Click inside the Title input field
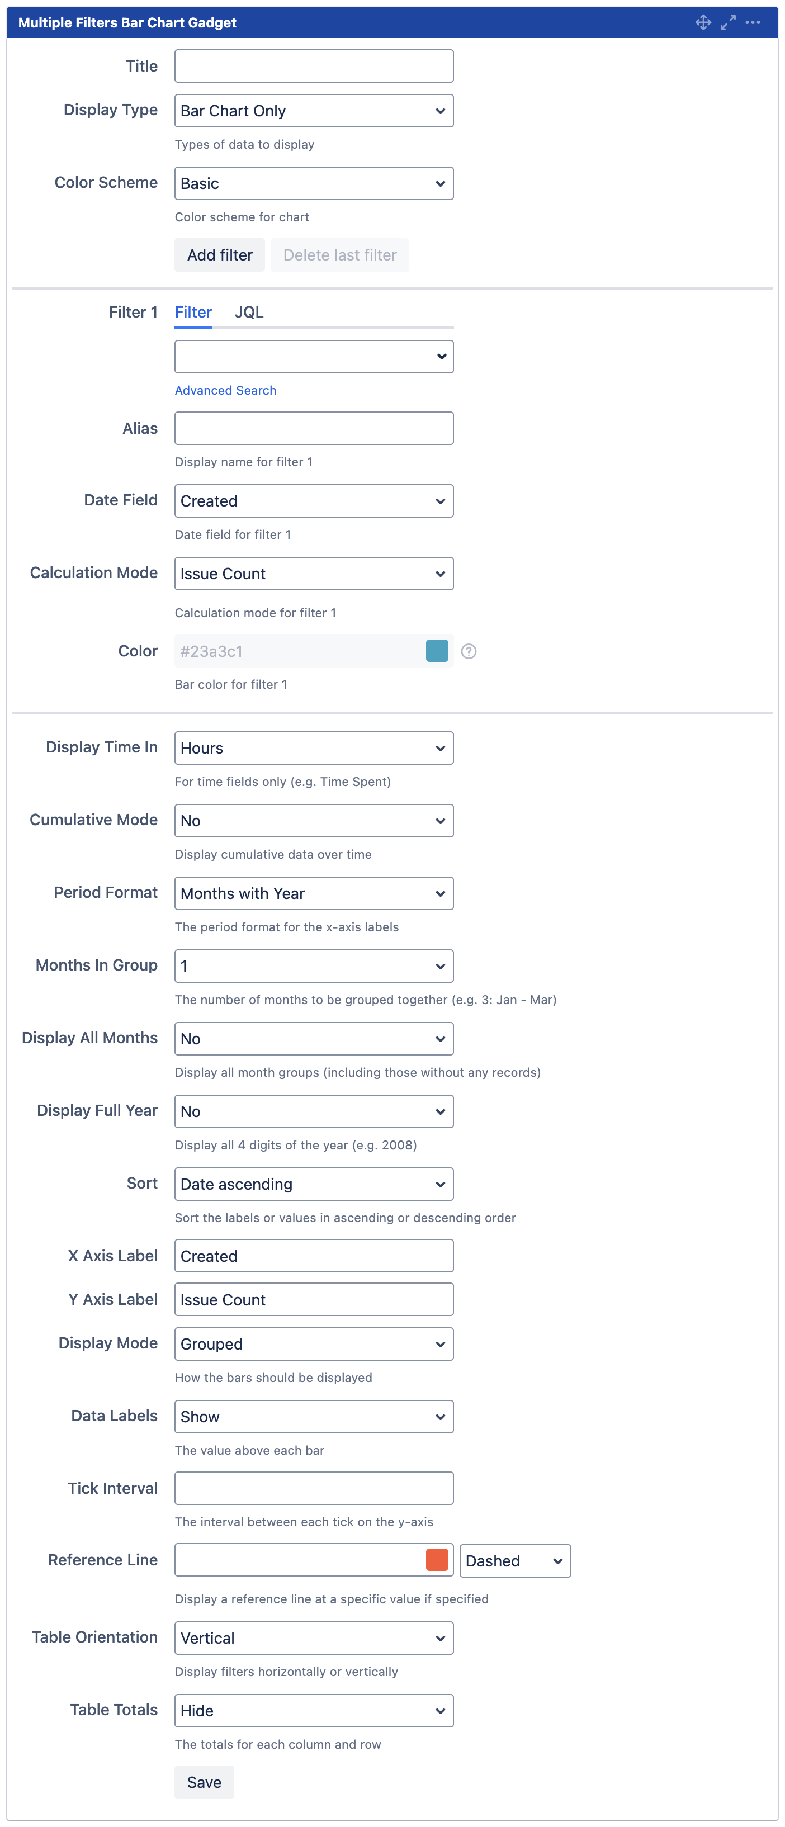The height and width of the screenshot is (1827, 785). (x=314, y=65)
